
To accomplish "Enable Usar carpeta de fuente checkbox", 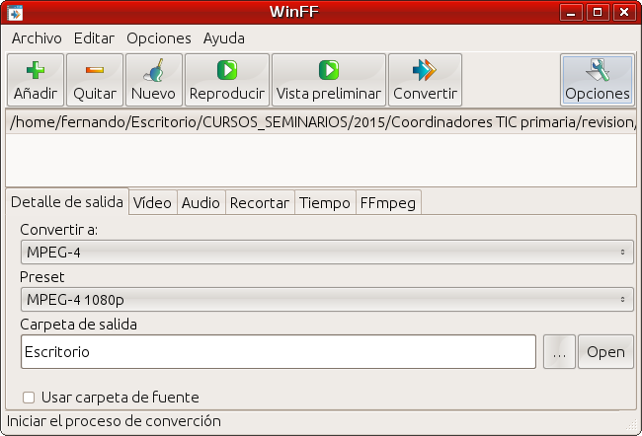I will [29, 398].
